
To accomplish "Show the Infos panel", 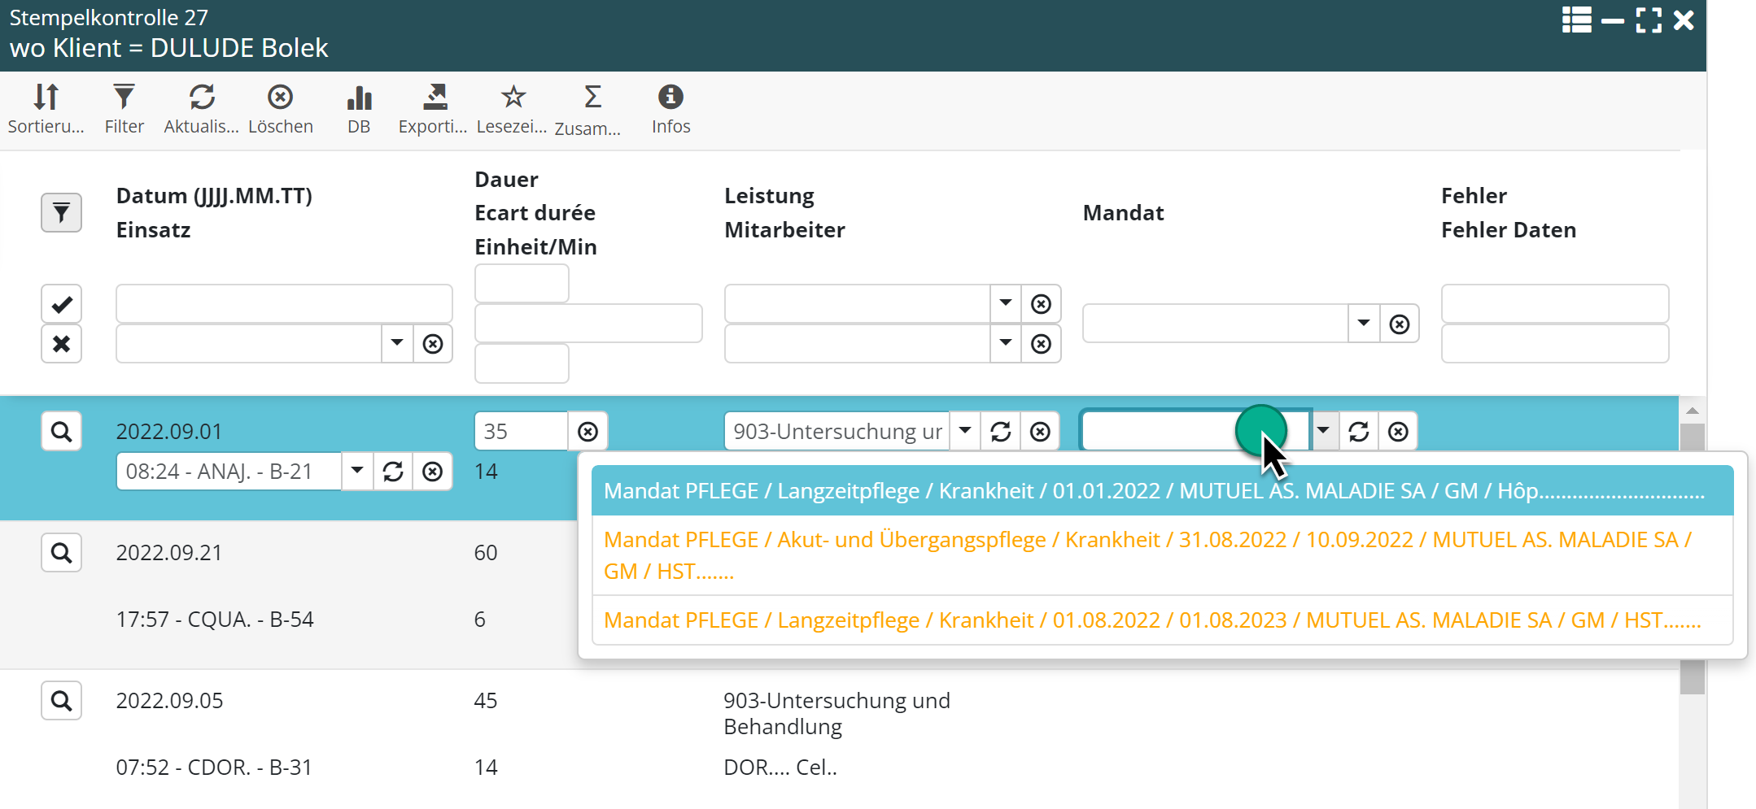I will [671, 98].
